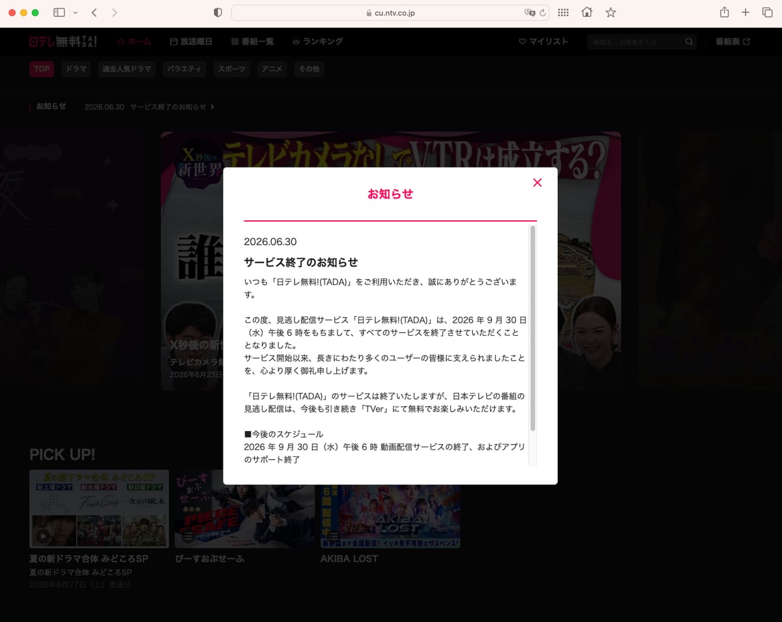Click the お知らせ dialog title
The width and height of the screenshot is (782, 622).
[390, 194]
